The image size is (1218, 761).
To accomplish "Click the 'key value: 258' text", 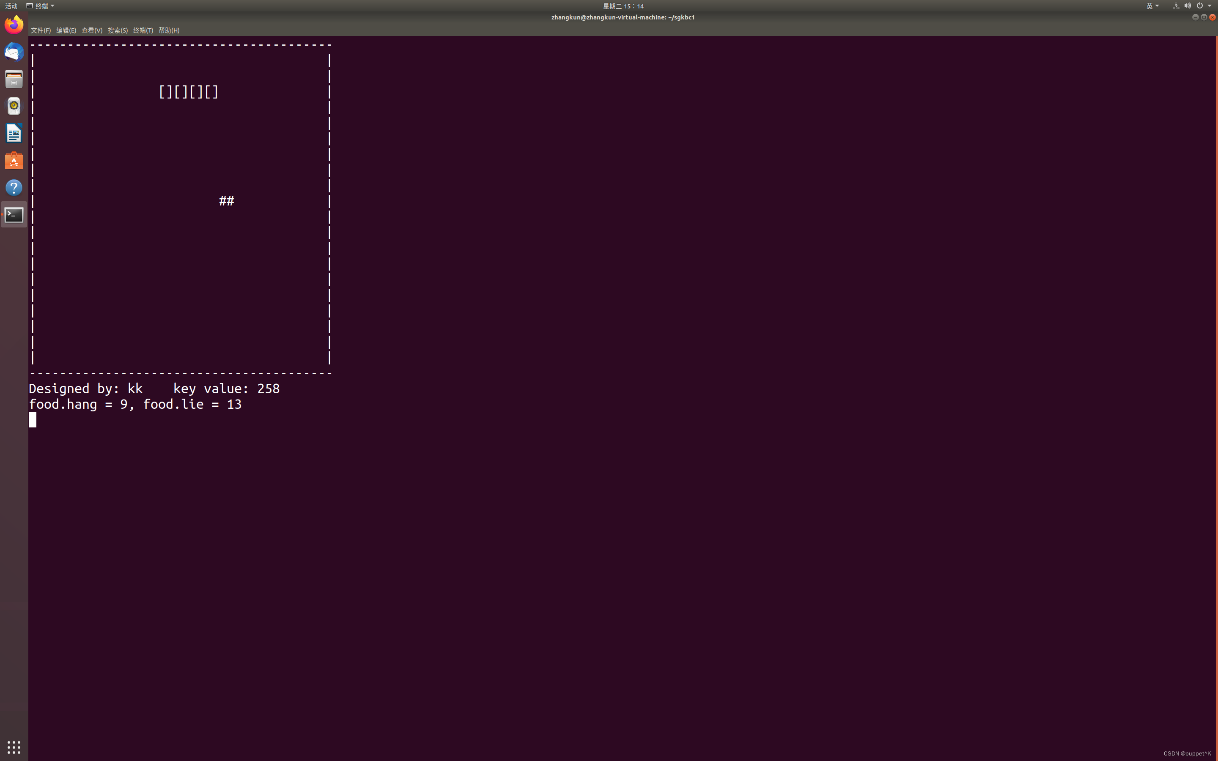I will click(227, 389).
